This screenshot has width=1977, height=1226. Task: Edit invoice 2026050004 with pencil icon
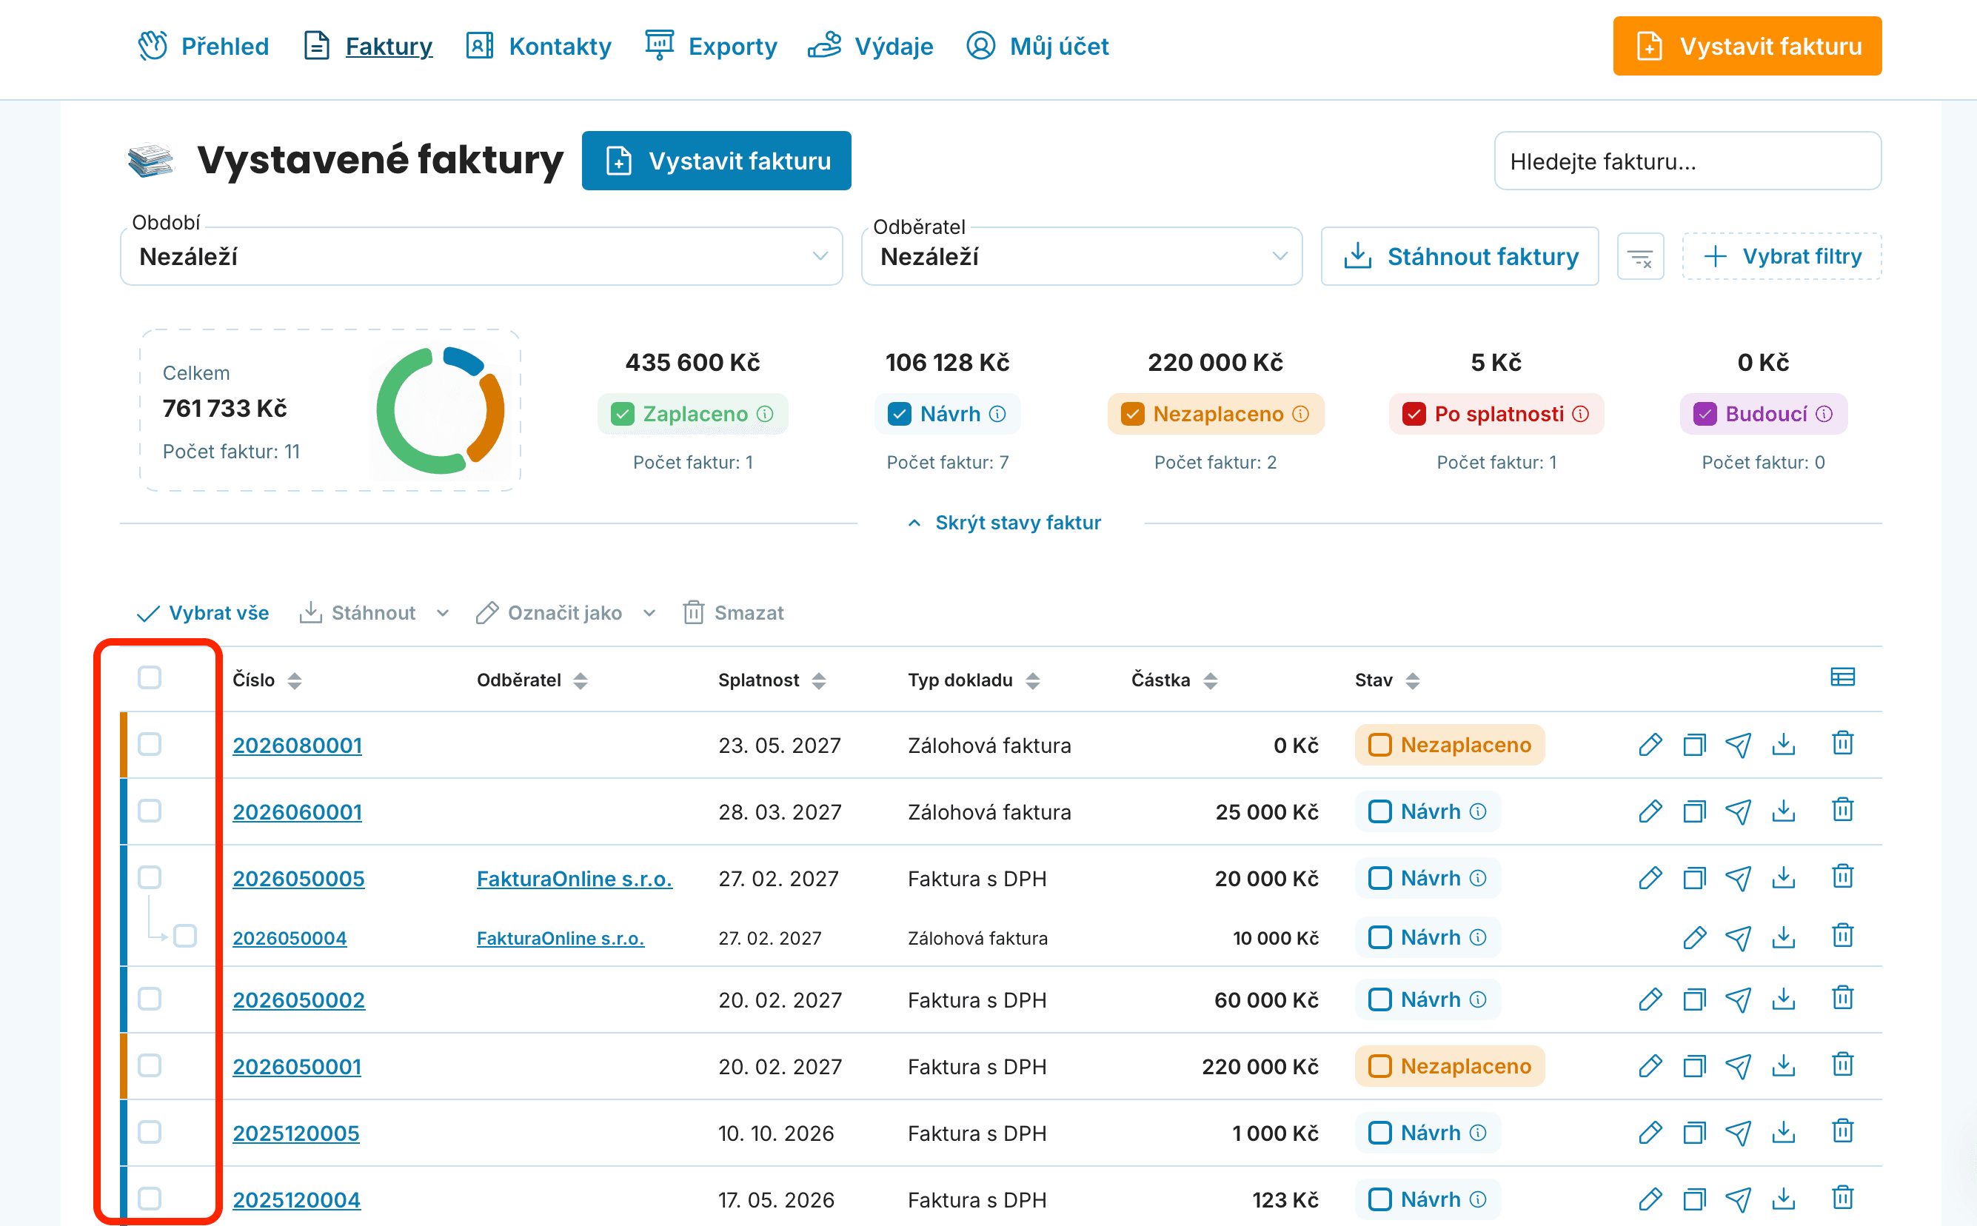(1694, 937)
